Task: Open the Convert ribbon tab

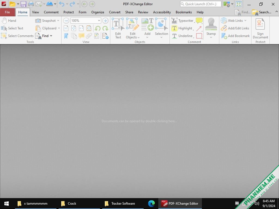Action: click(x=115, y=12)
